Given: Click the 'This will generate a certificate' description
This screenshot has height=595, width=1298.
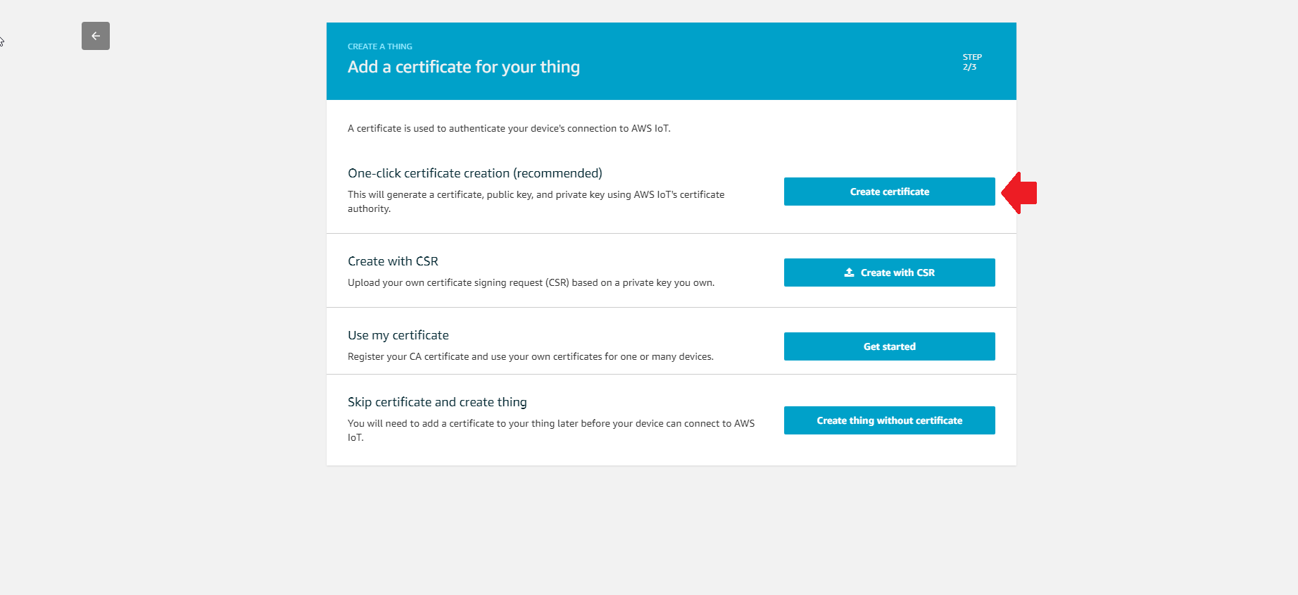Looking at the screenshot, I should (536, 195).
